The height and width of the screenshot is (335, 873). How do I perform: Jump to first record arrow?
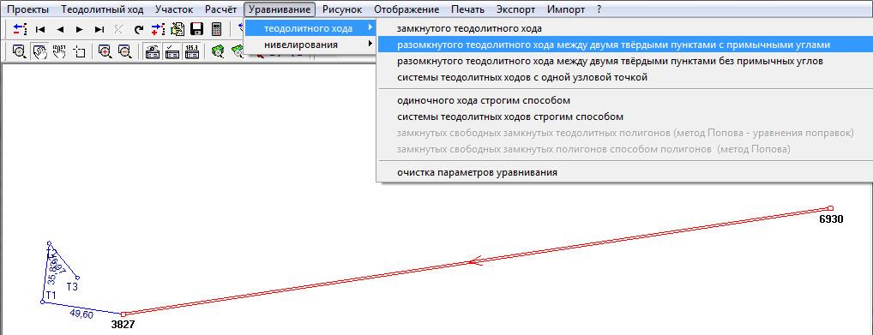40,29
